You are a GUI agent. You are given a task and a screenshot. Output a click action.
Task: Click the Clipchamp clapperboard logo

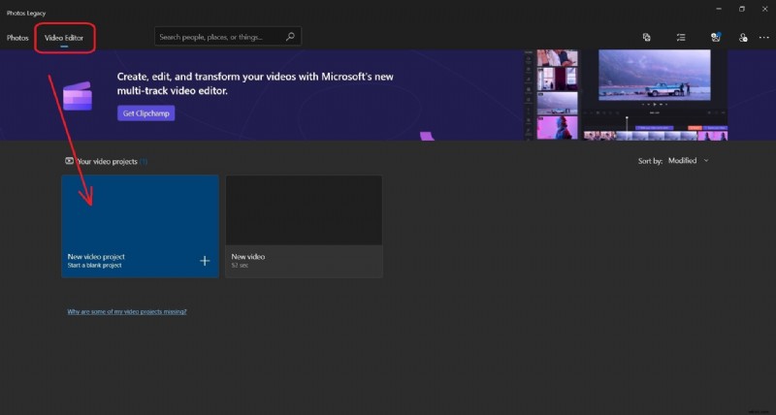[x=78, y=95]
